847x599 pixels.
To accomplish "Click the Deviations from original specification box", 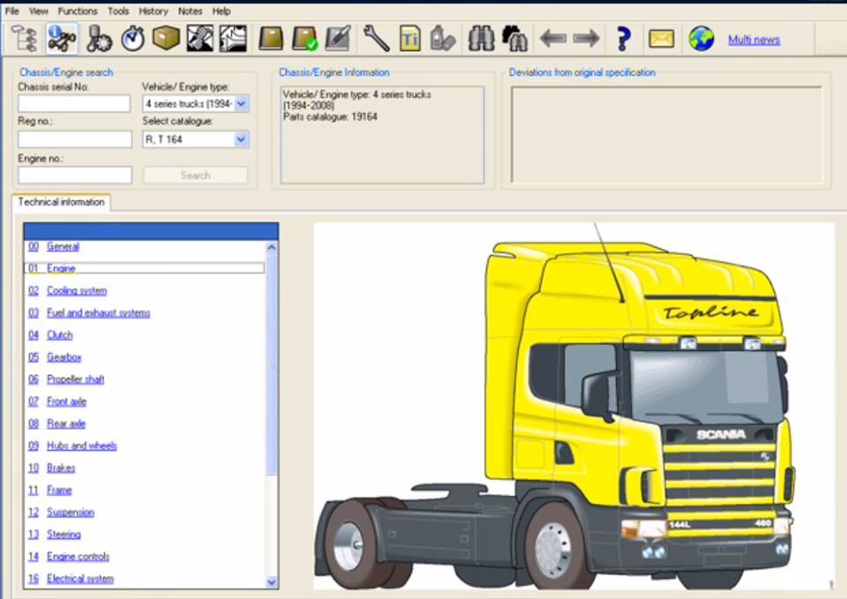I will 667,134.
